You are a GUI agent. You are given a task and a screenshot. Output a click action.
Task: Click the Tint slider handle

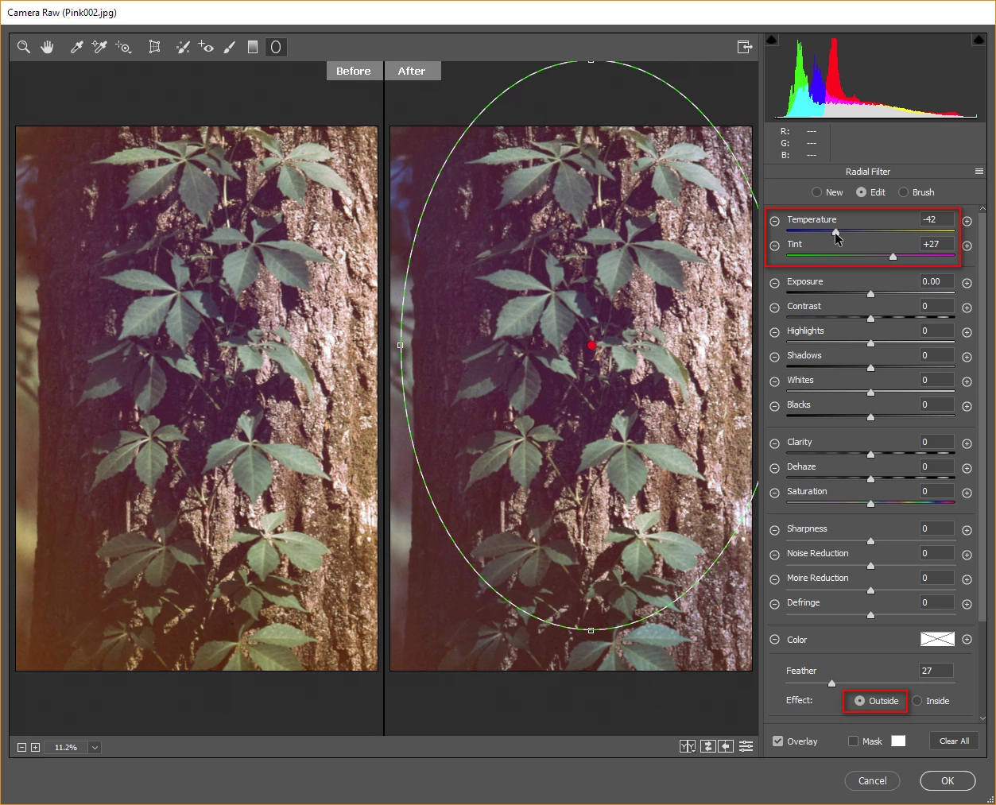click(893, 257)
